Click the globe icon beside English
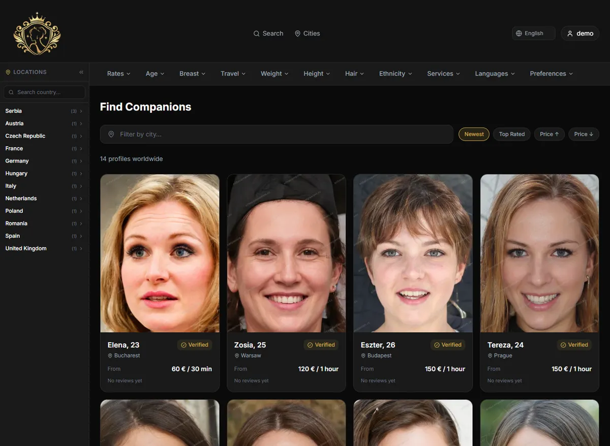 click(x=519, y=34)
